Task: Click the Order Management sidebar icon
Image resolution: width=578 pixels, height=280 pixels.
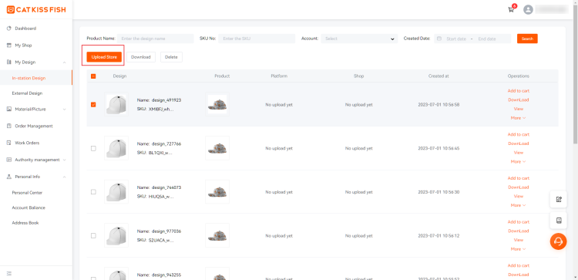Action: pyautogui.click(x=9, y=126)
